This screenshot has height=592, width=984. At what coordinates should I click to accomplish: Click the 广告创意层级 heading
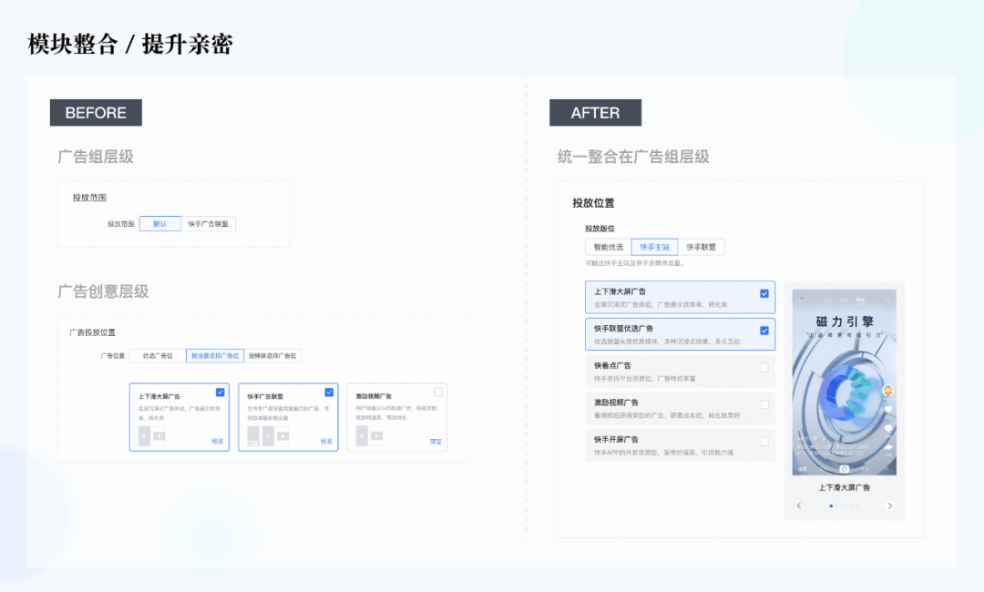tap(104, 291)
